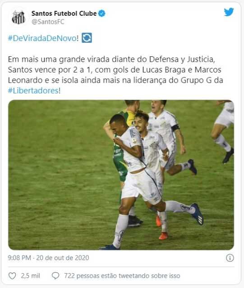The width and height of the screenshot is (244, 288).
Task: Click the Twitter bird logo
Action: [x=229, y=12]
